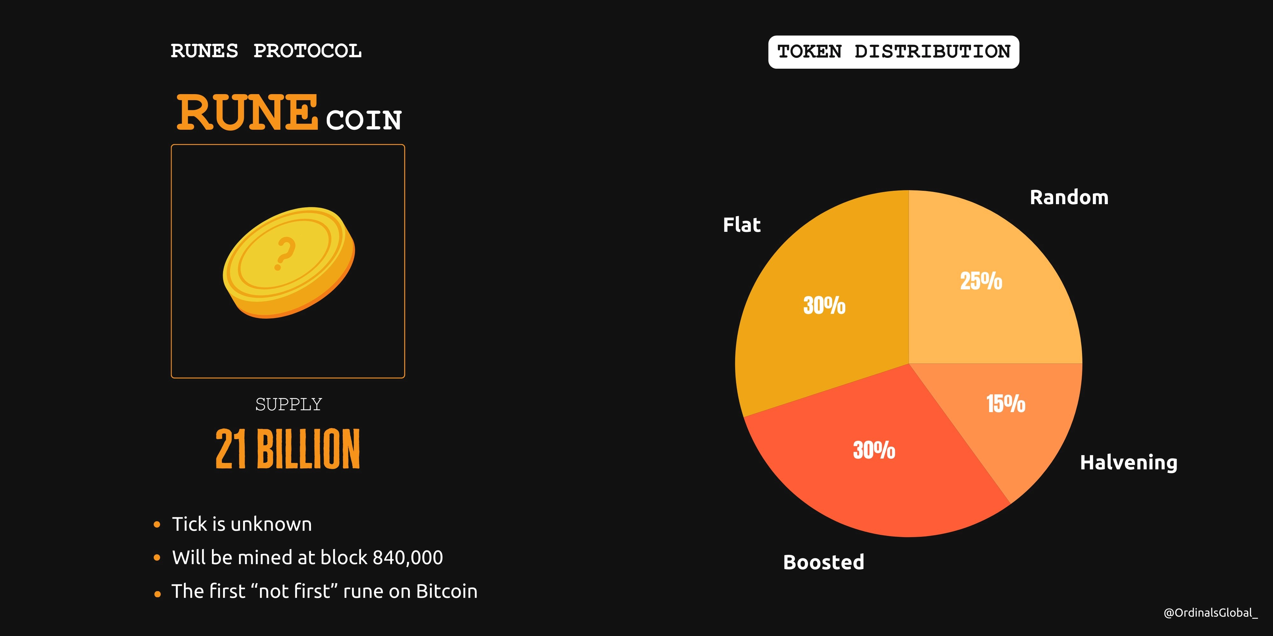The width and height of the screenshot is (1273, 636).
Task: Click the "Flat" pie chart label
Action: click(x=741, y=225)
